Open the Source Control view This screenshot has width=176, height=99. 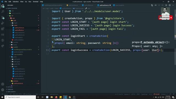(3, 17)
